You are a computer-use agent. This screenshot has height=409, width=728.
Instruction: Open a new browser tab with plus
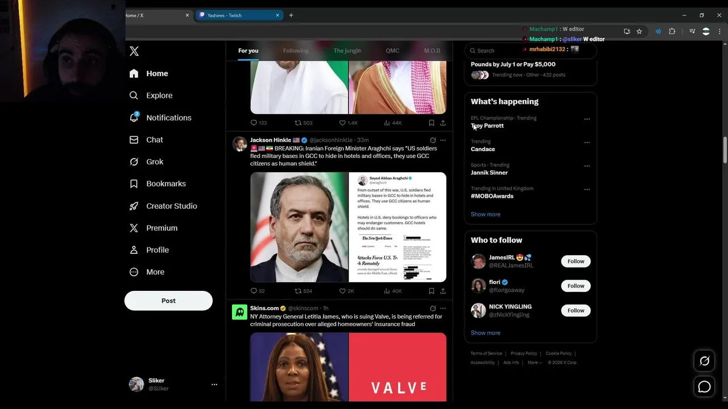(291, 15)
